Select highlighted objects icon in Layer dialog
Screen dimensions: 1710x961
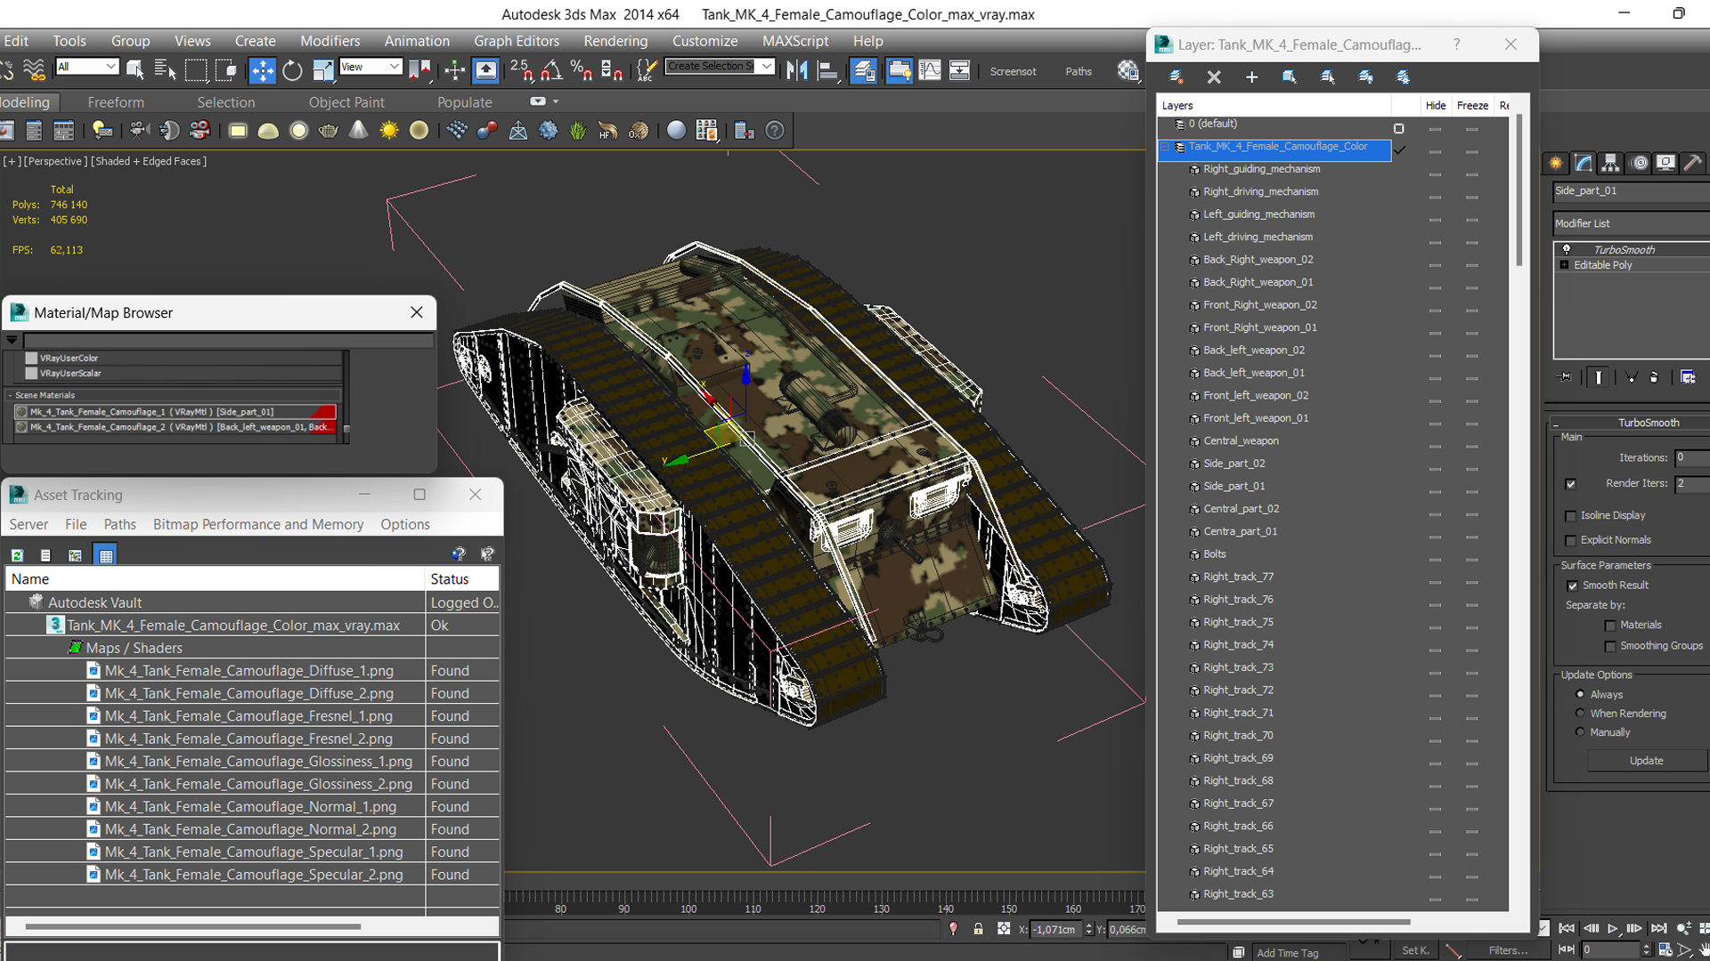click(1290, 77)
